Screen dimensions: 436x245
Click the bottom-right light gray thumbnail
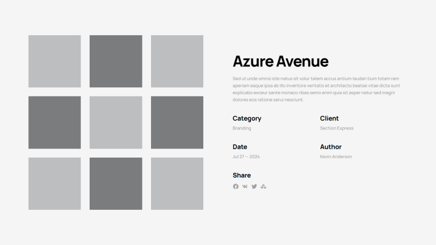pos(177,184)
